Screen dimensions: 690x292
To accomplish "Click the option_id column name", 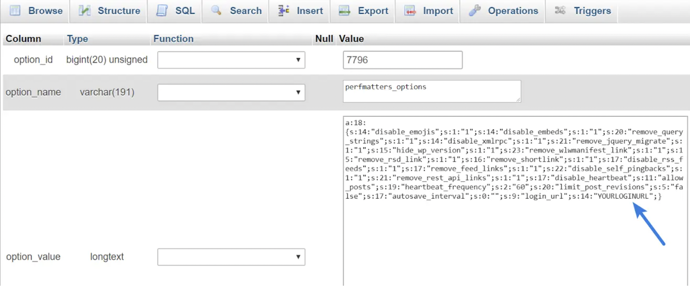I will [33, 60].
